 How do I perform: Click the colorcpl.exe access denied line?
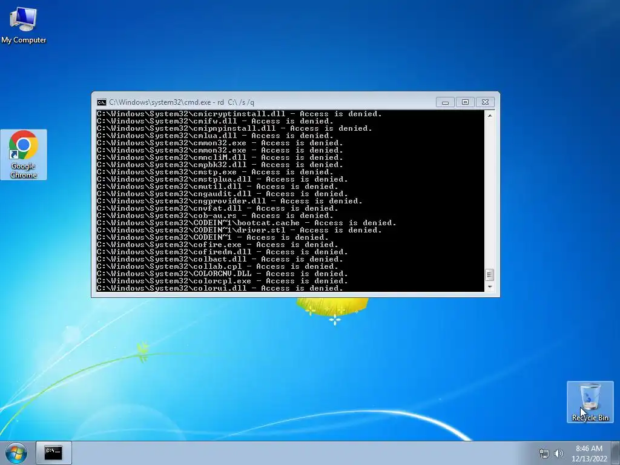[x=222, y=281]
